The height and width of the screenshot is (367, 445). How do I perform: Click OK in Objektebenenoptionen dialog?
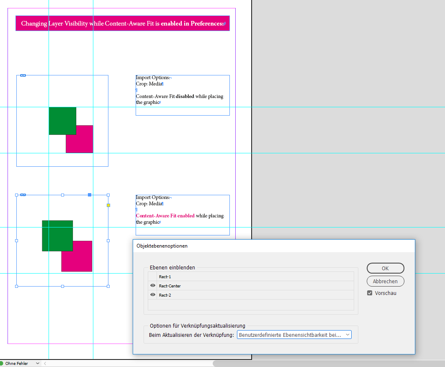(385, 268)
